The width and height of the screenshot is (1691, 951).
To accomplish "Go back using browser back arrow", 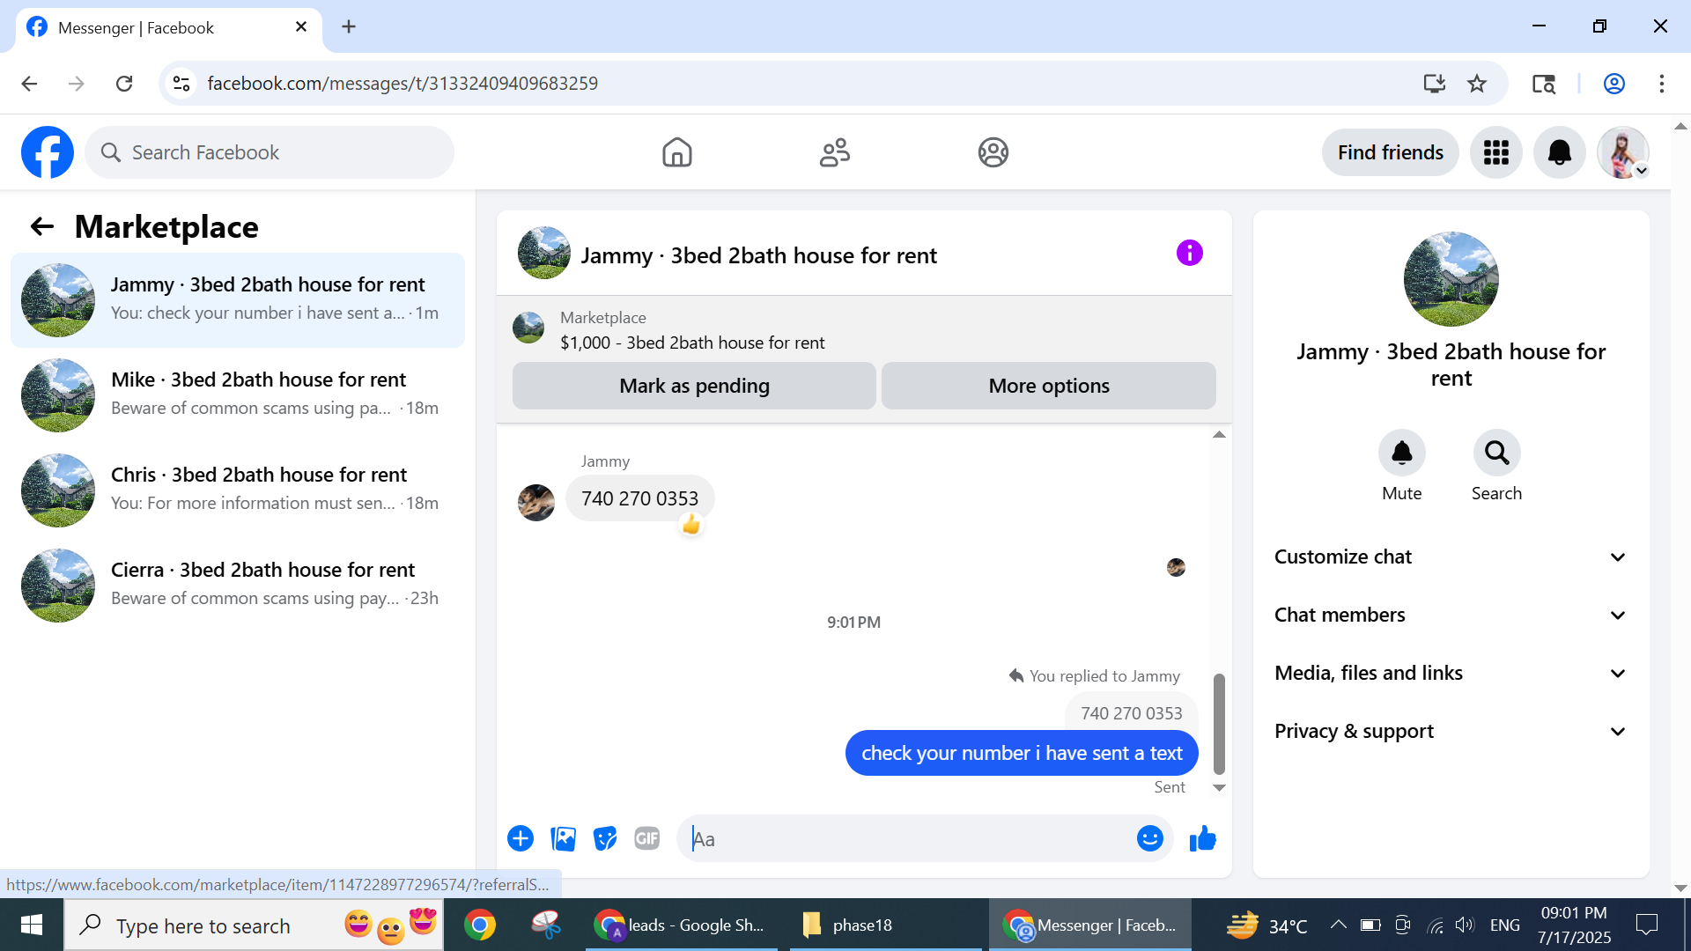I will click(29, 84).
